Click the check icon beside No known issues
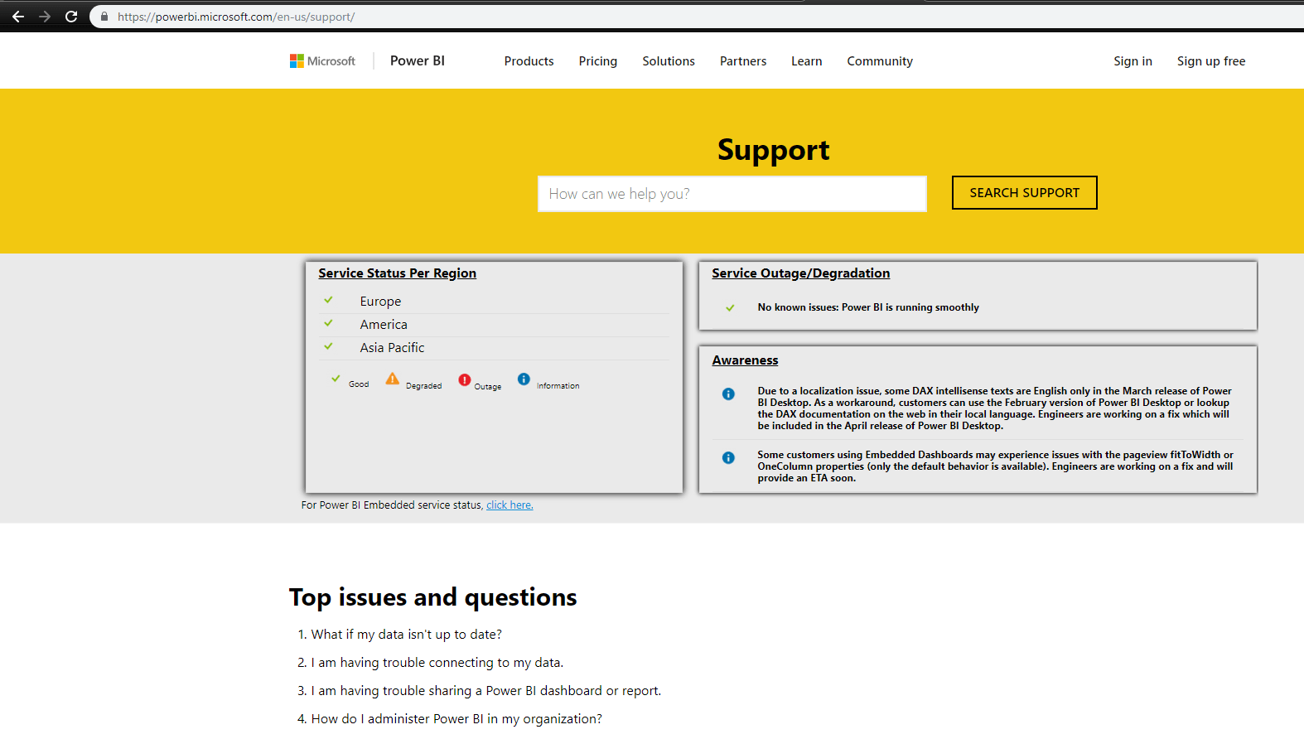 click(730, 307)
